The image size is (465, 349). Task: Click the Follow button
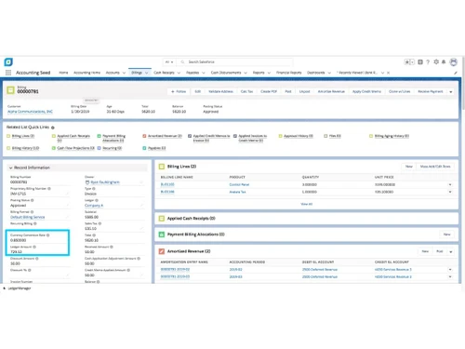(179, 91)
